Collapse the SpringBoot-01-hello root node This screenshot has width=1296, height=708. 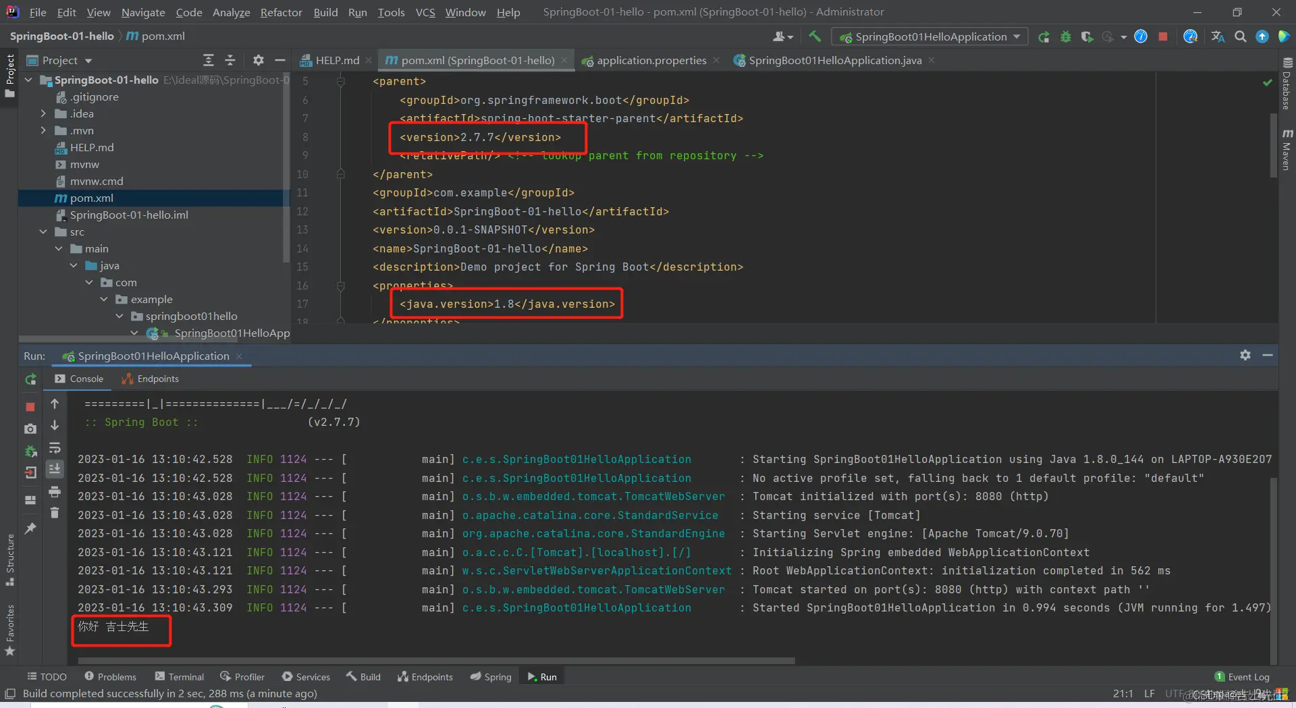click(28, 80)
